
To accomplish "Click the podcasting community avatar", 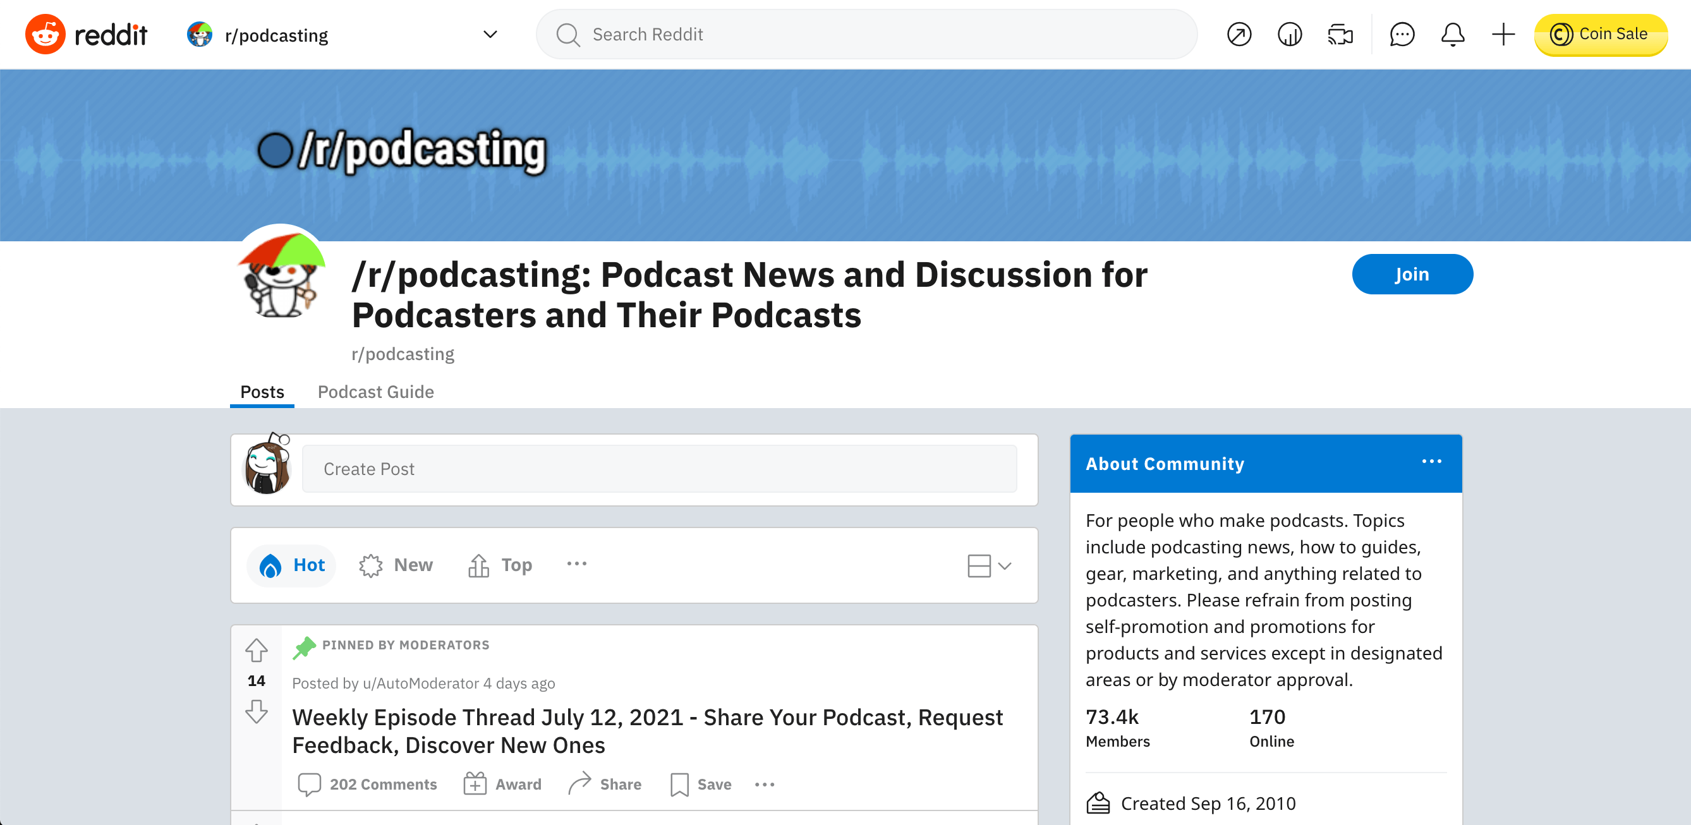I will click(x=282, y=274).
